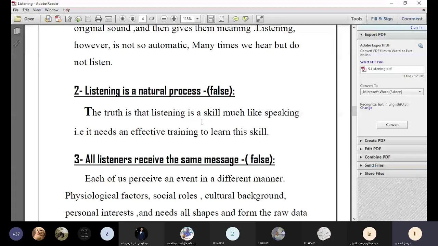Screen dimensions: 438x246
Task: Go to next page with down arrow
Action: (x=132, y=19)
